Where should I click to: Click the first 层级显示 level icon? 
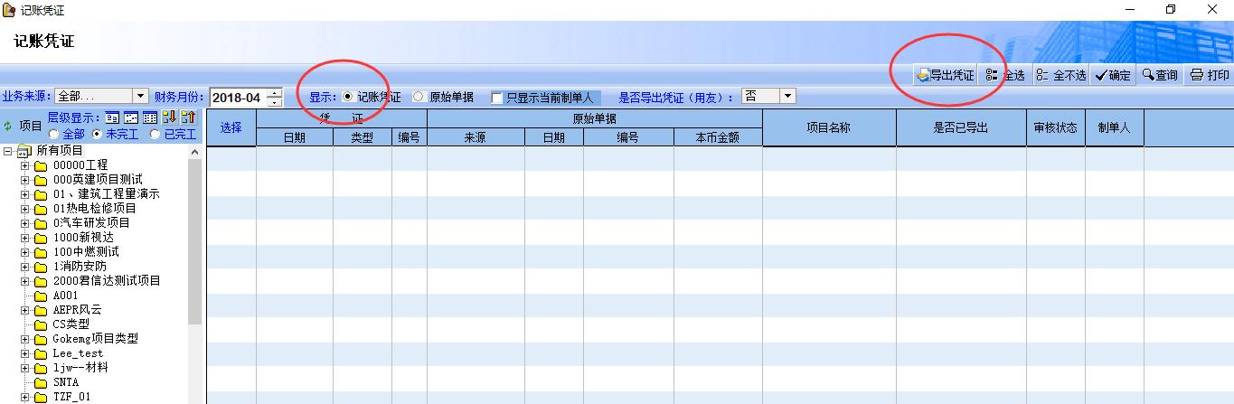click(x=112, y=117)
